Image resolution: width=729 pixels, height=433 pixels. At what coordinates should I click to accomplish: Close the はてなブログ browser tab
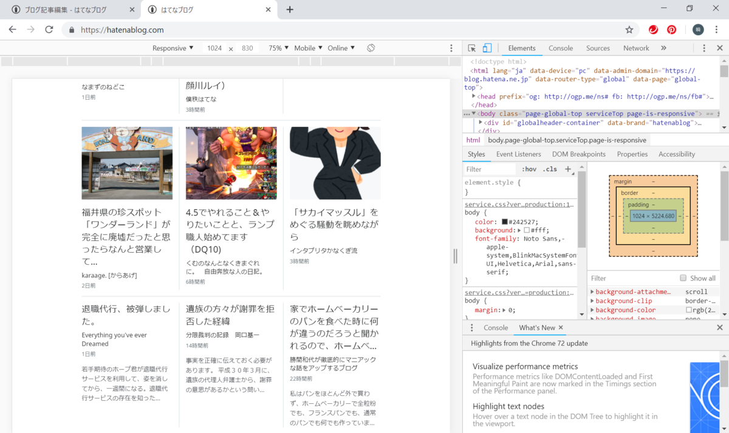pyautogui.click(x=269, y=10)
